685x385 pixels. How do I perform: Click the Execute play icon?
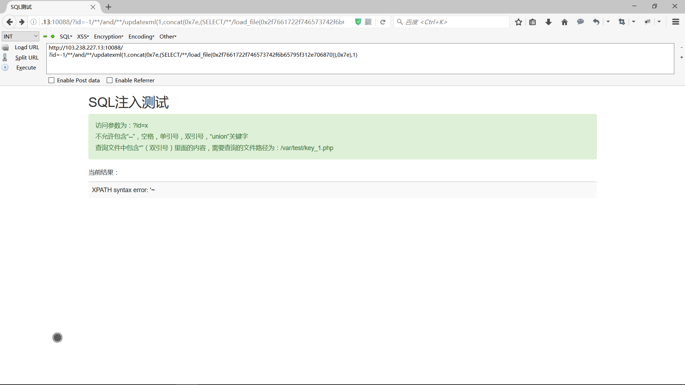point(5,67)
